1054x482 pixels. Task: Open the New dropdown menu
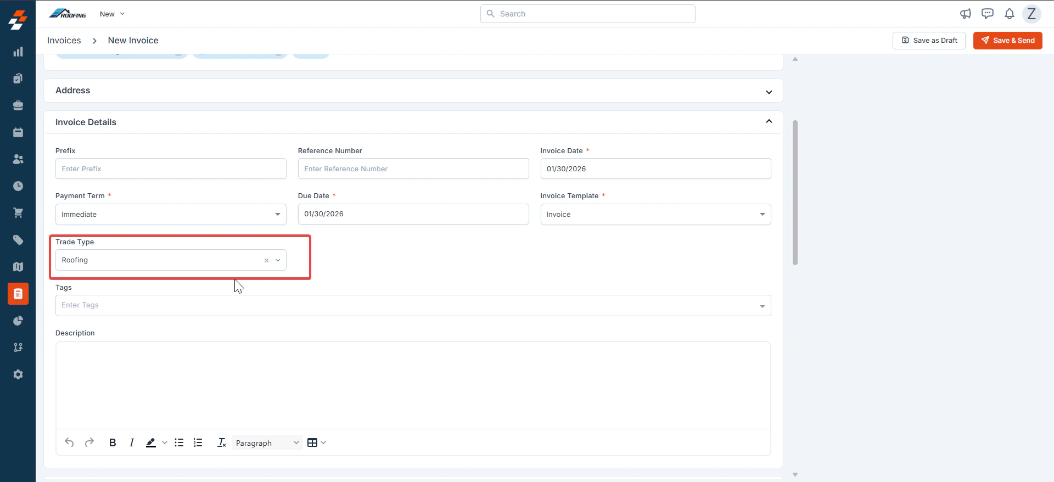(113, 14)
